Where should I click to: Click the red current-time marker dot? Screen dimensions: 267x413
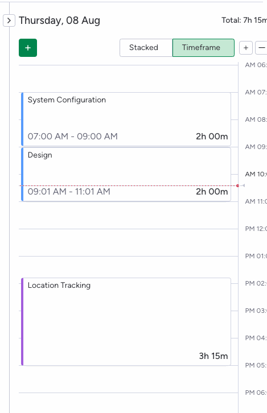pyautogui.click(x=238, y=185)
